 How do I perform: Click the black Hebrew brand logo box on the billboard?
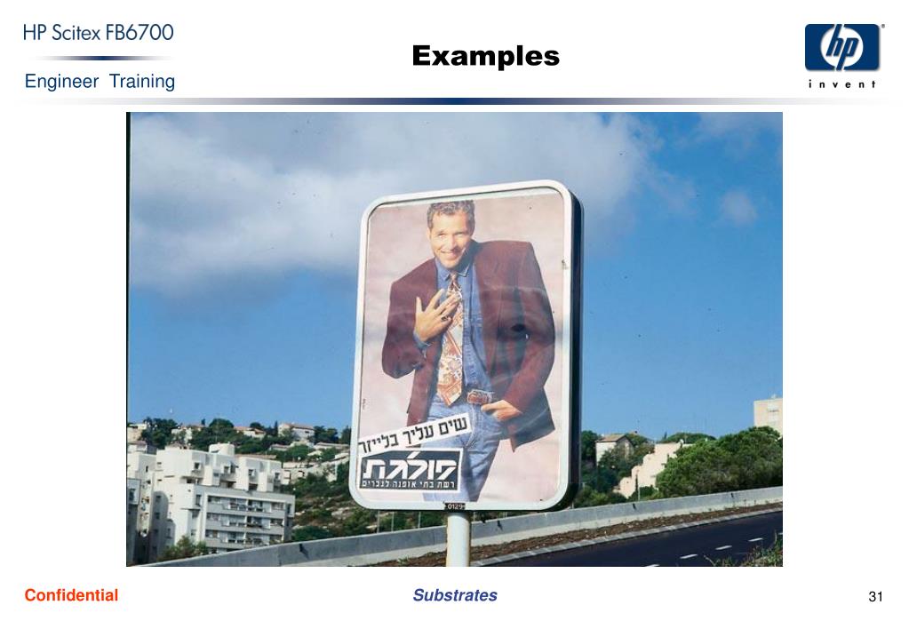click(x=411, y=470)
